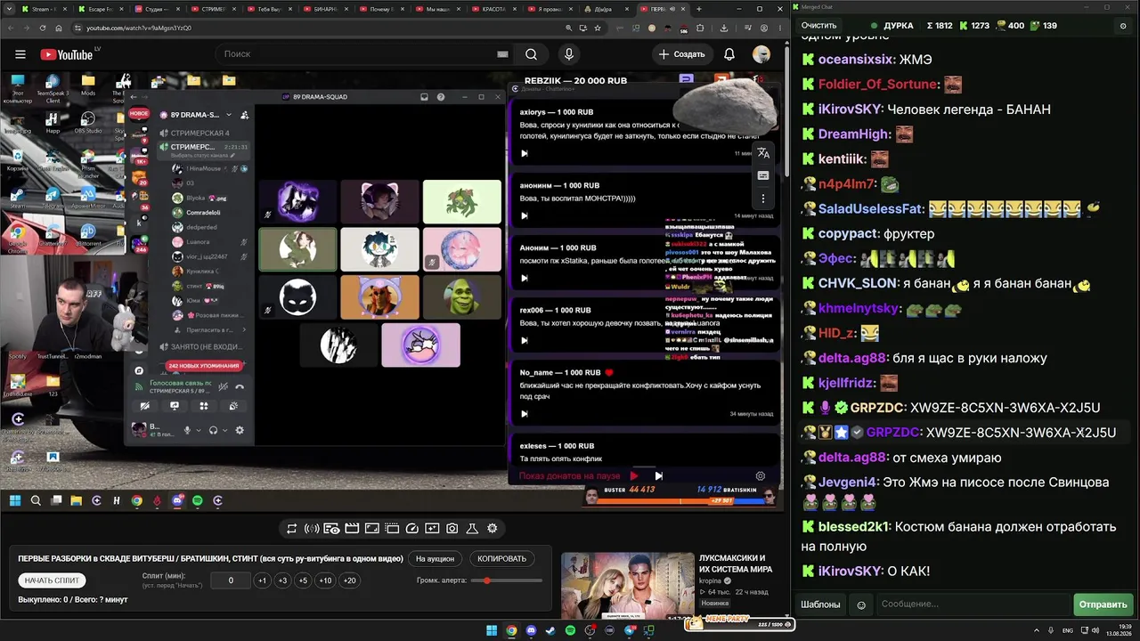The width and height of the screenshot is (1140, 641).
Task: Toggle Discord soundboard button
Action: [233, 406]
